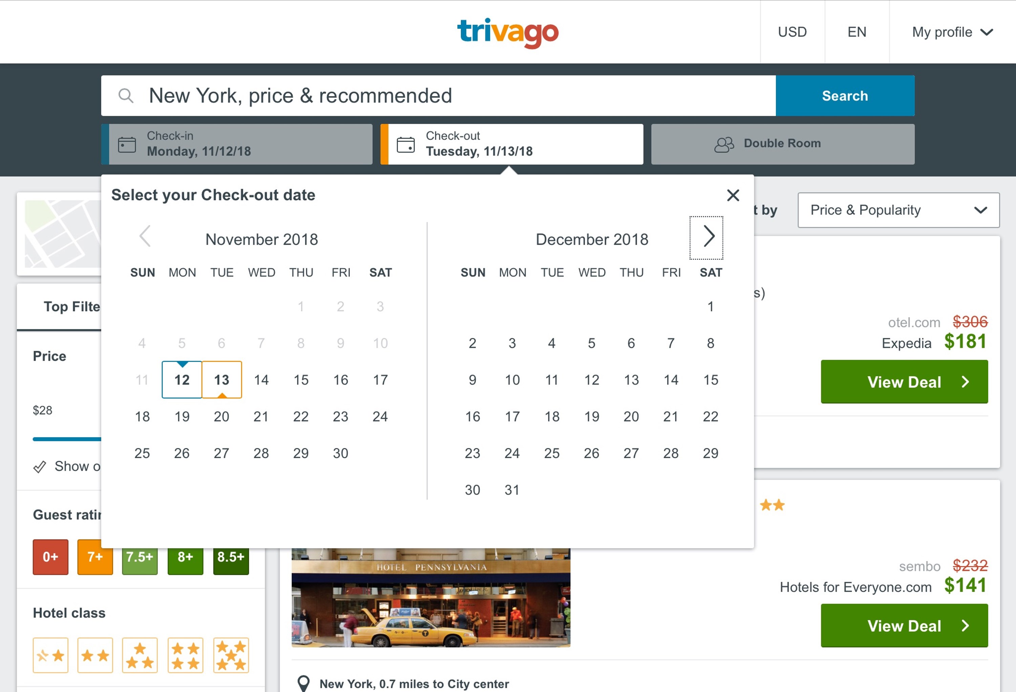The width and height of the screenshot is (1016, 692).
Task: Select November 14 as check-out date
Action: coord(261,380)
